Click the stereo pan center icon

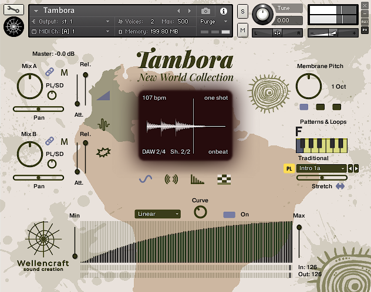(277, 33)
